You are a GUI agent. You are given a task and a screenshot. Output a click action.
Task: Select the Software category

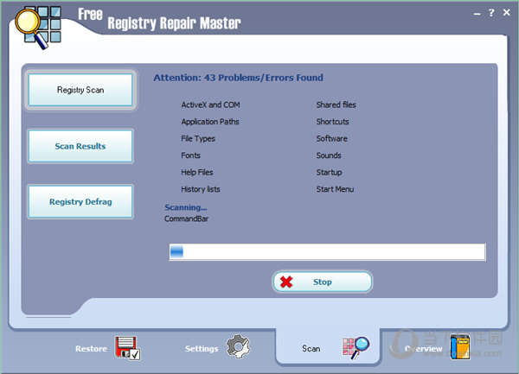tap(331, 138)
